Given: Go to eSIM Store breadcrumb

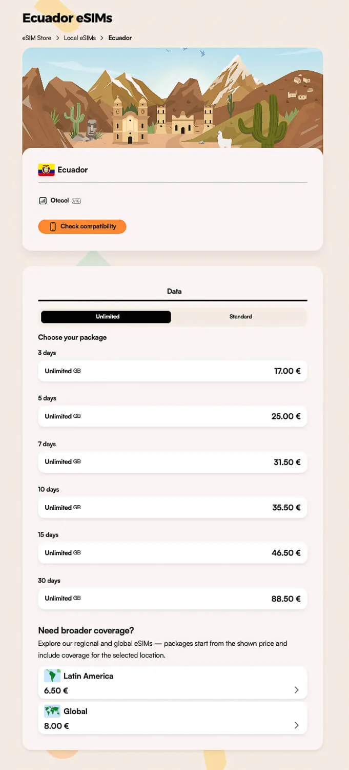Looking at the screenshot, I should [x=37, y=38].
